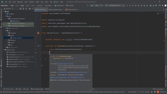This screenshot has width=167, height=94.
Task: Open Layout Inspector tool window
Action: pos(158,89)
